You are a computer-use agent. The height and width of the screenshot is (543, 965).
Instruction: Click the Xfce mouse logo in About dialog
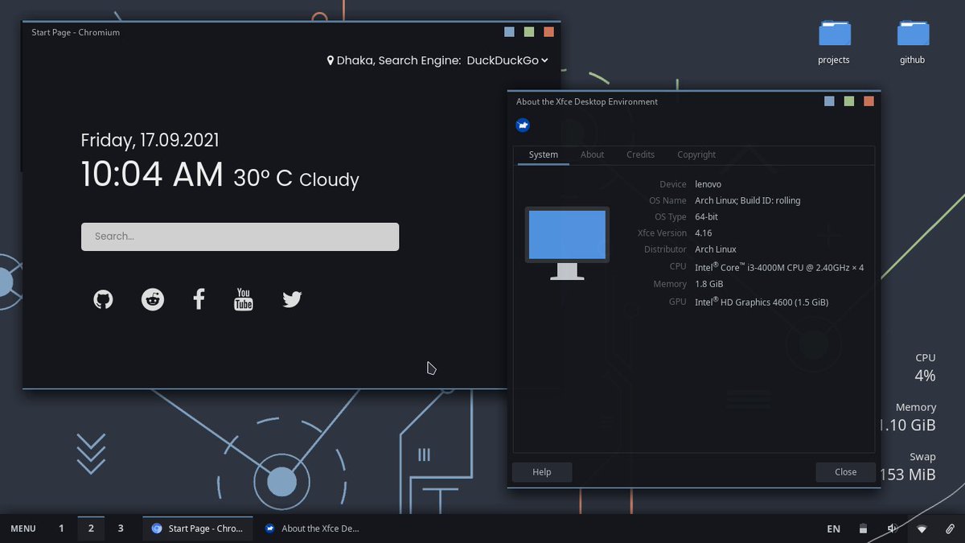click(x=524, y=125)
